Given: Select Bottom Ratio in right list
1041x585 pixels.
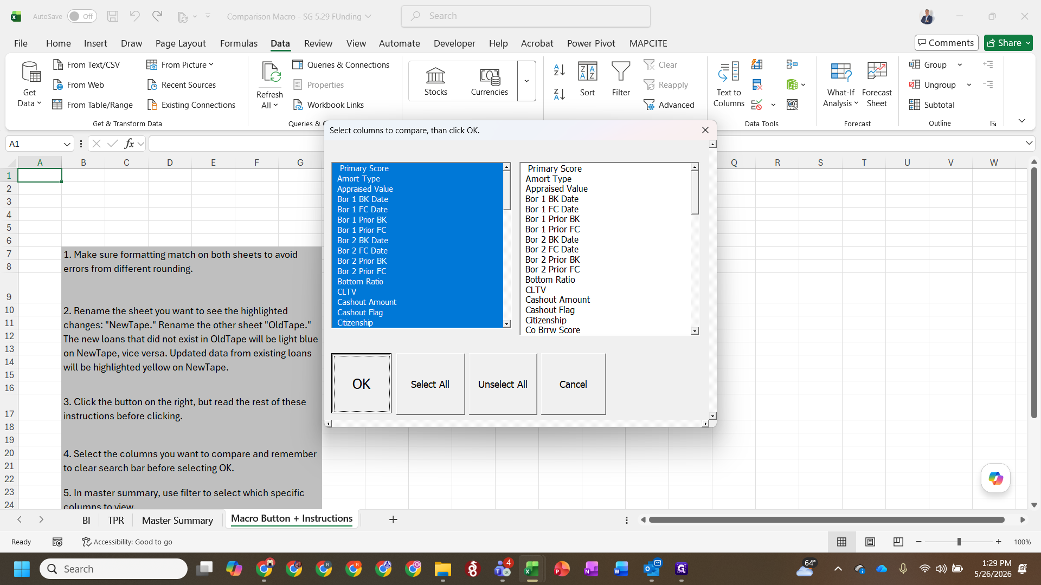Looking at the screenshot, I should point(606,279).
